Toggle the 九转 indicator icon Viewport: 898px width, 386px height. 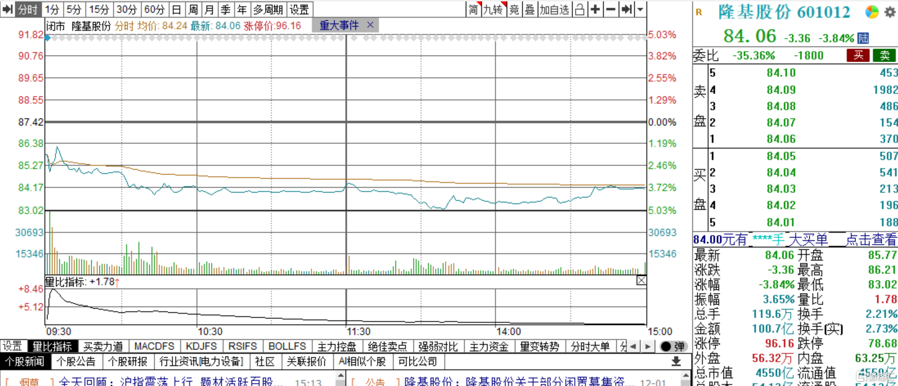point(493,9)
